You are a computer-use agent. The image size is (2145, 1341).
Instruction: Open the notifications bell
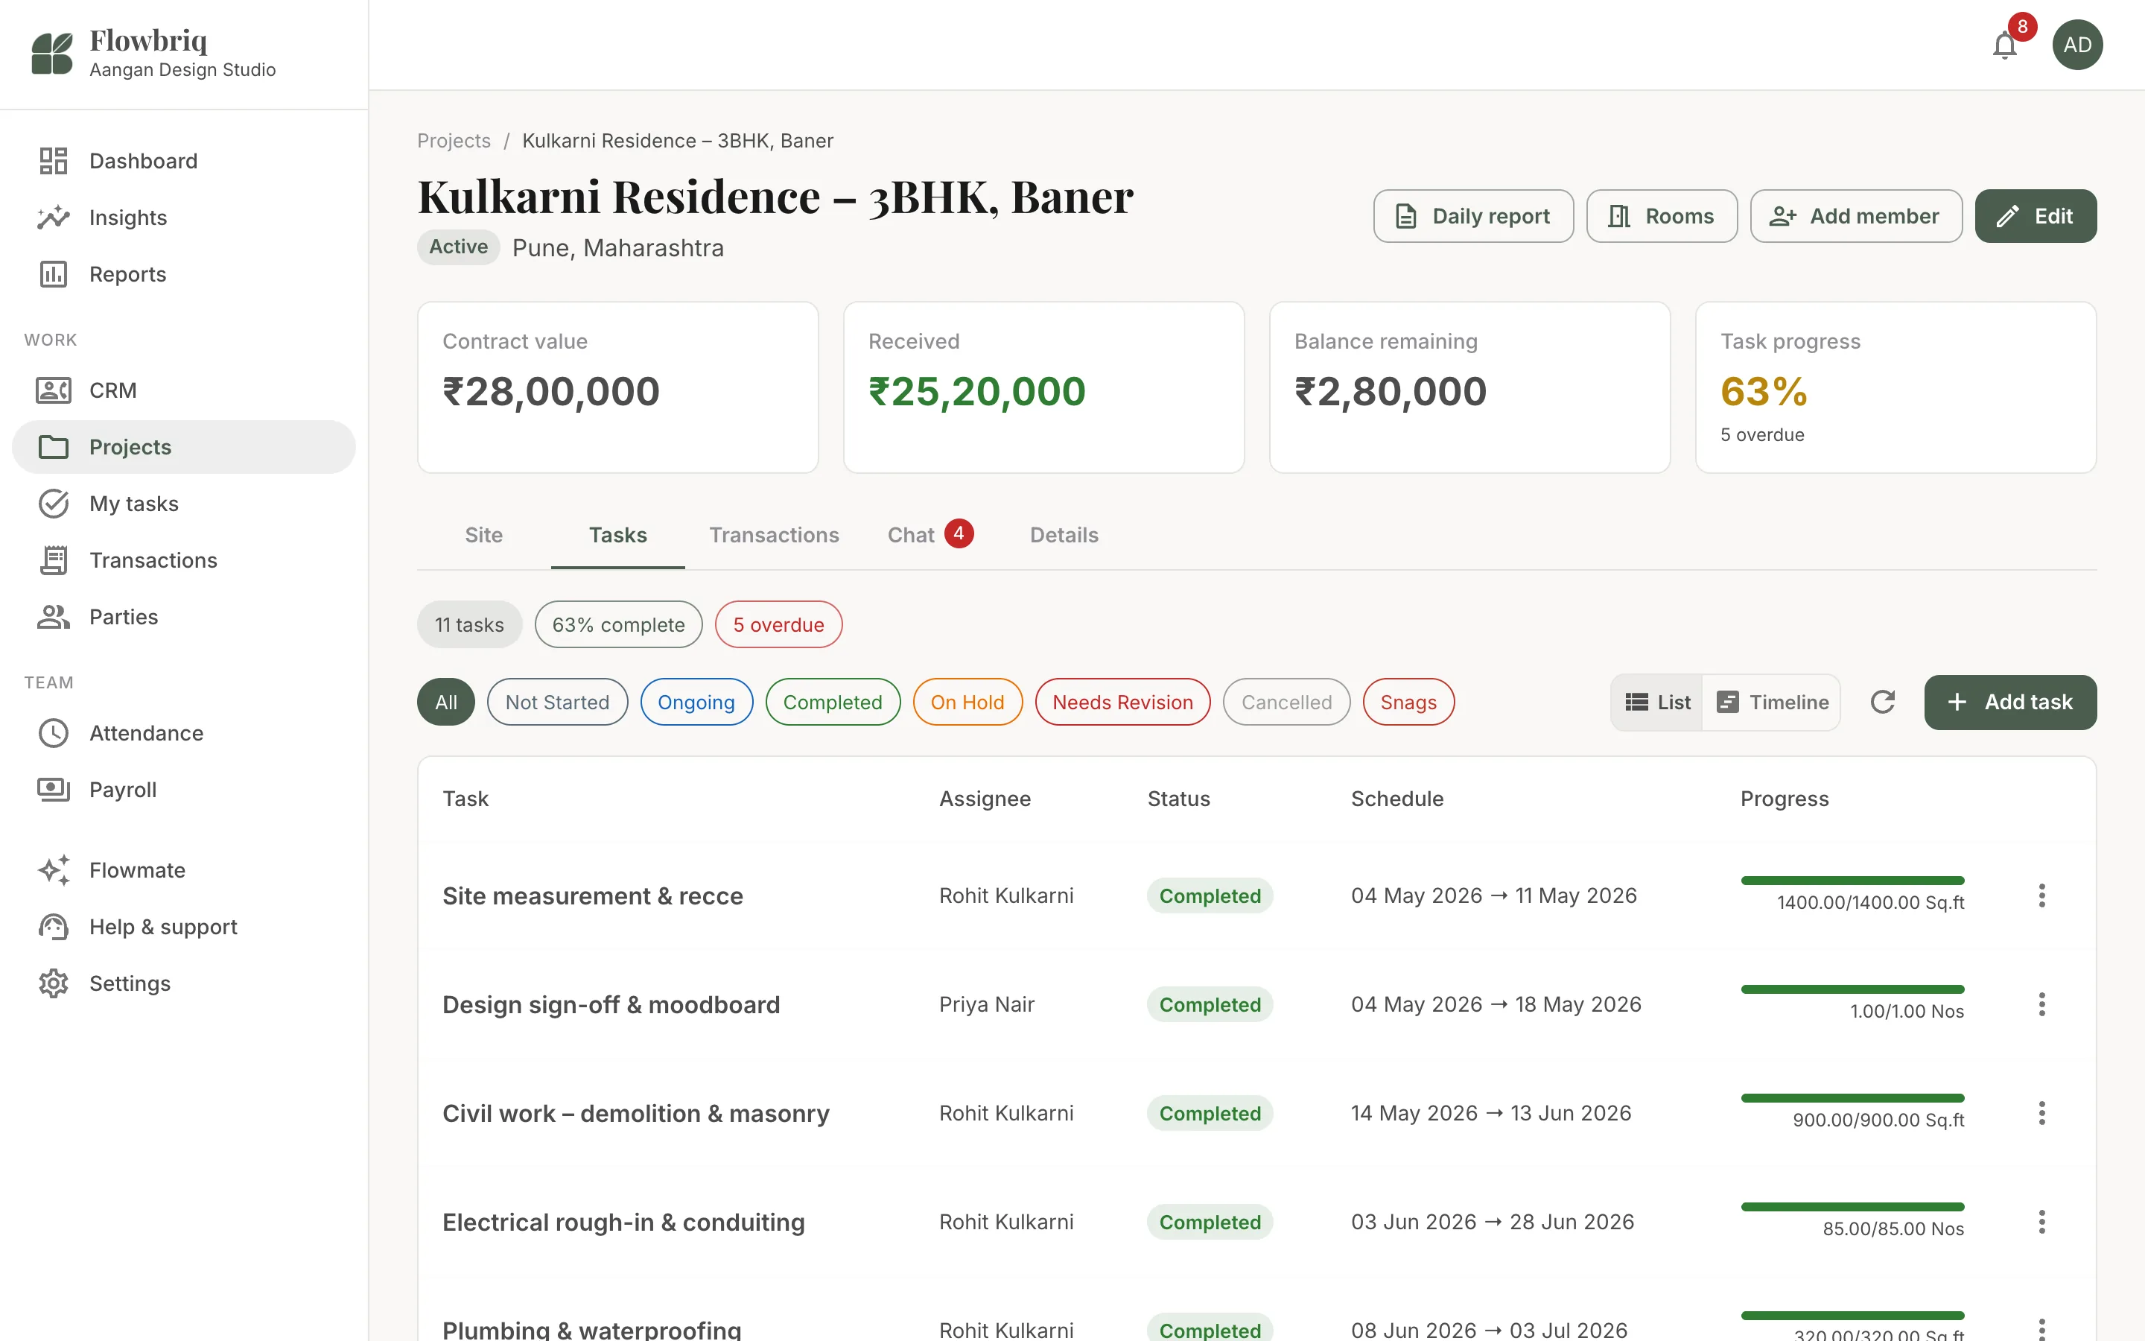coord(2005,45)
